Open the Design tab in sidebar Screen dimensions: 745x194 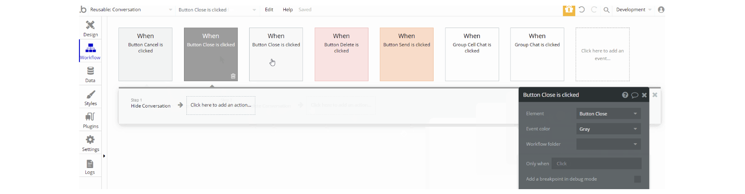[90, 28]
